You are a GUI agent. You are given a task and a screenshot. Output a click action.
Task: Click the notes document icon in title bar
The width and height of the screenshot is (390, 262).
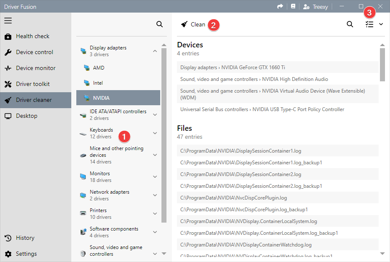tap(293, 6)
